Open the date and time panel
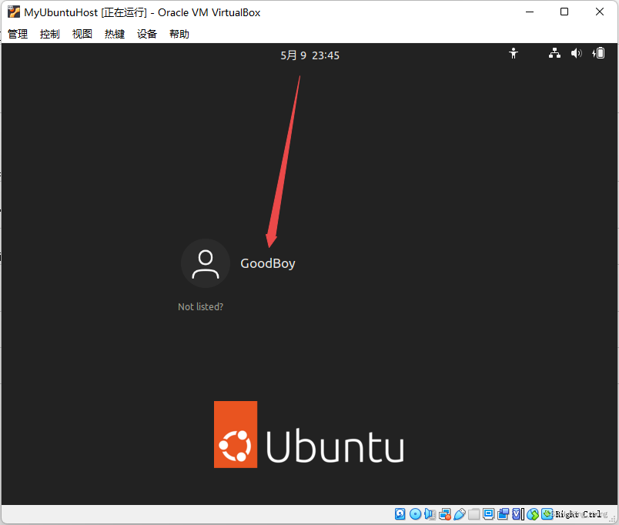The image size is (619, 525). tap(310, 55)
